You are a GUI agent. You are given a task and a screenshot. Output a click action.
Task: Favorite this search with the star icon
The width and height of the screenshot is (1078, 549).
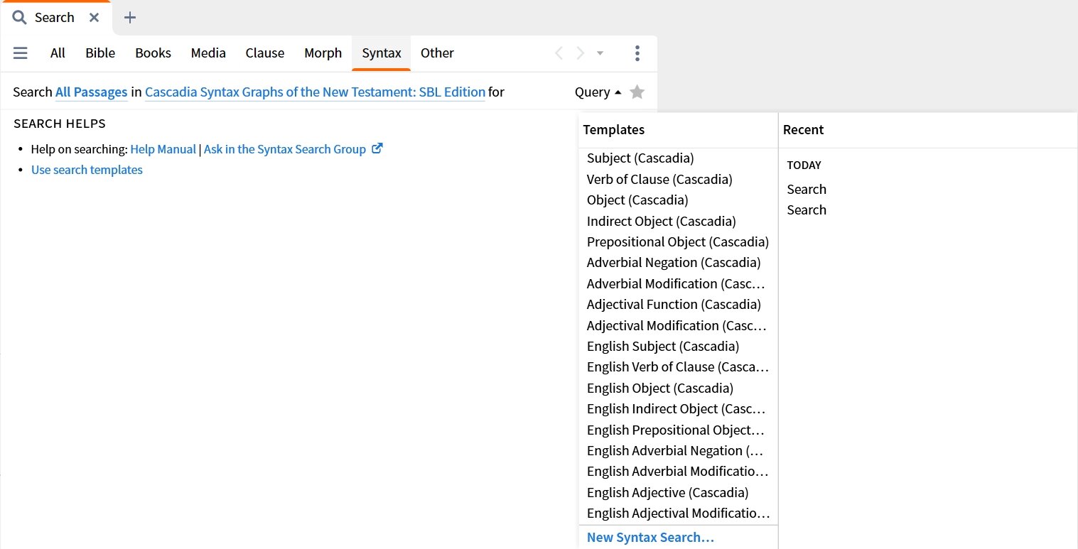pos(637,92)
